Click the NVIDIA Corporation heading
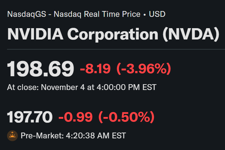Screen dimensions: 225x150 pos(113,34)
